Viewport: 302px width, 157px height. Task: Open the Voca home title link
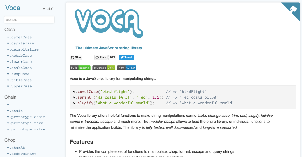(x=13, y=8)
